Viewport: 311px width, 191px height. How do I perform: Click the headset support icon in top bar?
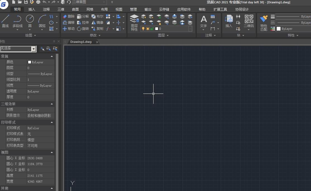pyautogui.click(x=69, y=2)
